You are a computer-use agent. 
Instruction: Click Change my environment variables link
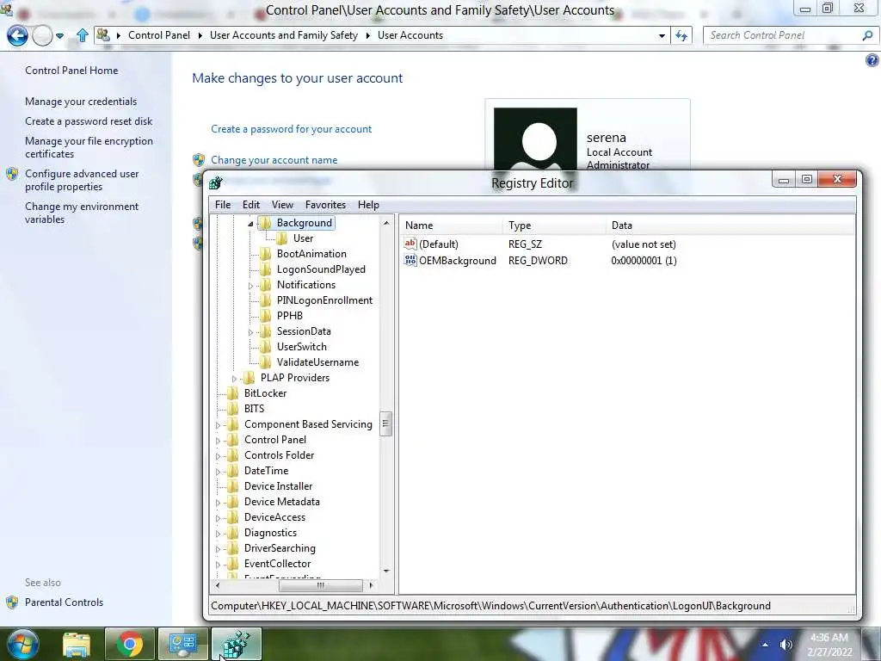(x=82, y=213)
